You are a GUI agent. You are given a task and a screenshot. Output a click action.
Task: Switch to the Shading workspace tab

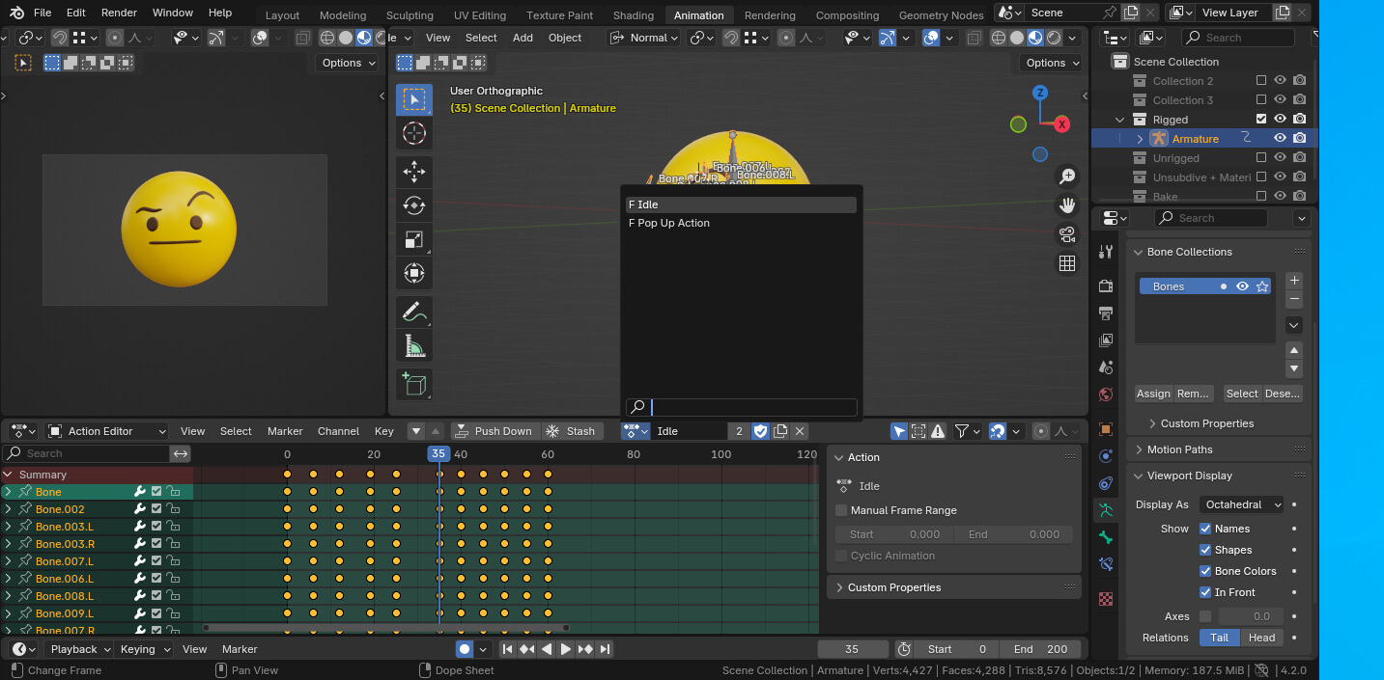634,15
